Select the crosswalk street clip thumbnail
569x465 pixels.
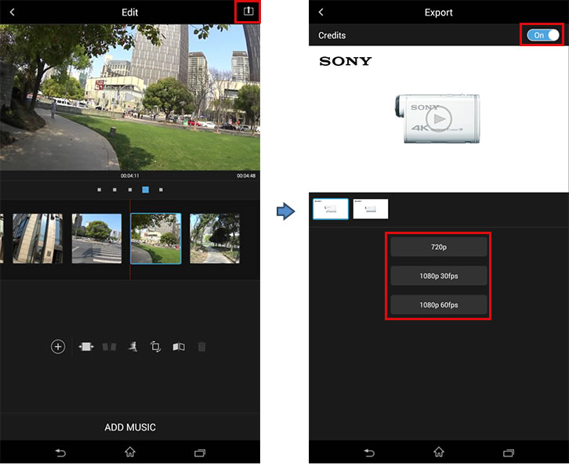click(96, 238)
